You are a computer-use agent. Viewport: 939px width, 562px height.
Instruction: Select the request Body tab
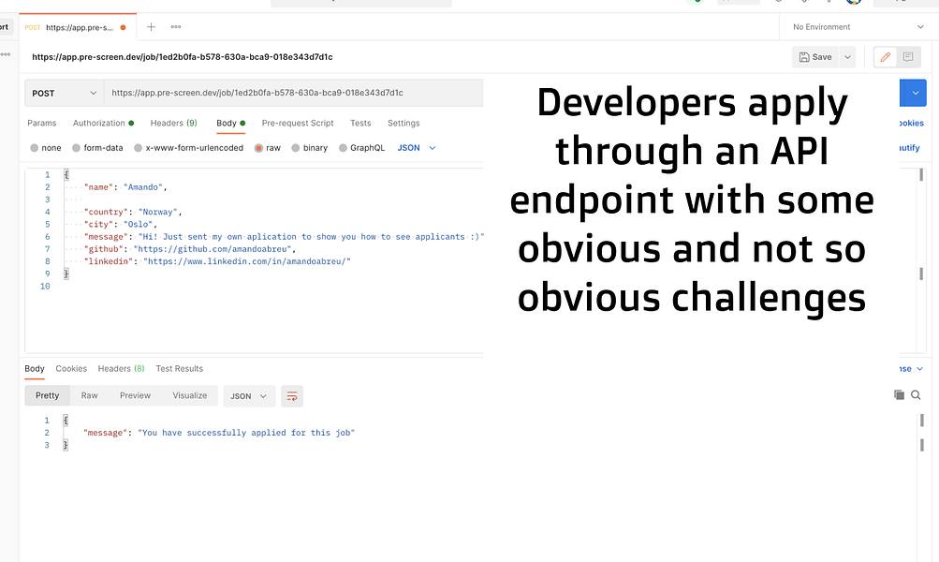(x=230, y=123)
